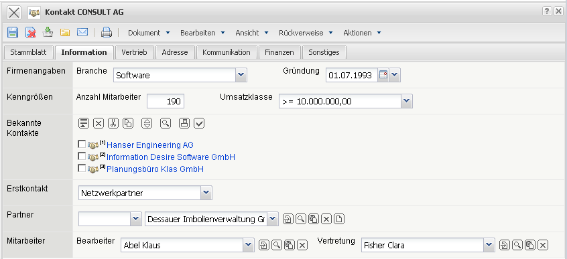Click the magnifier search icon in Partner row
The height and width of the screenshot is (259, 567).
300,219
